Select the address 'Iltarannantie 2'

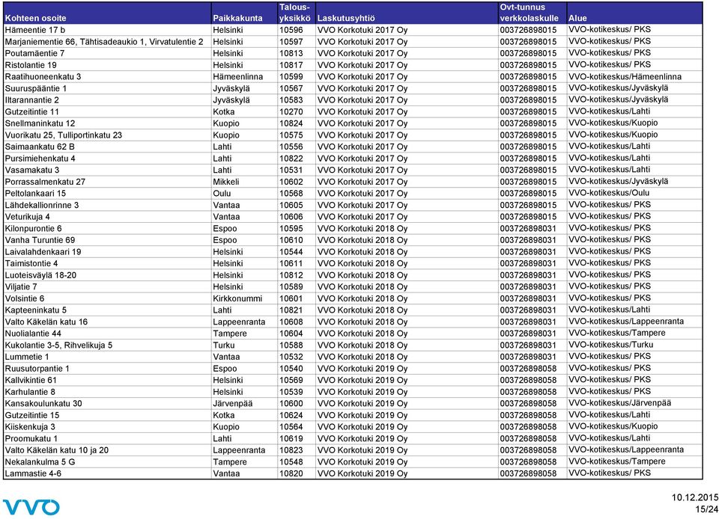tap(31, 100)
